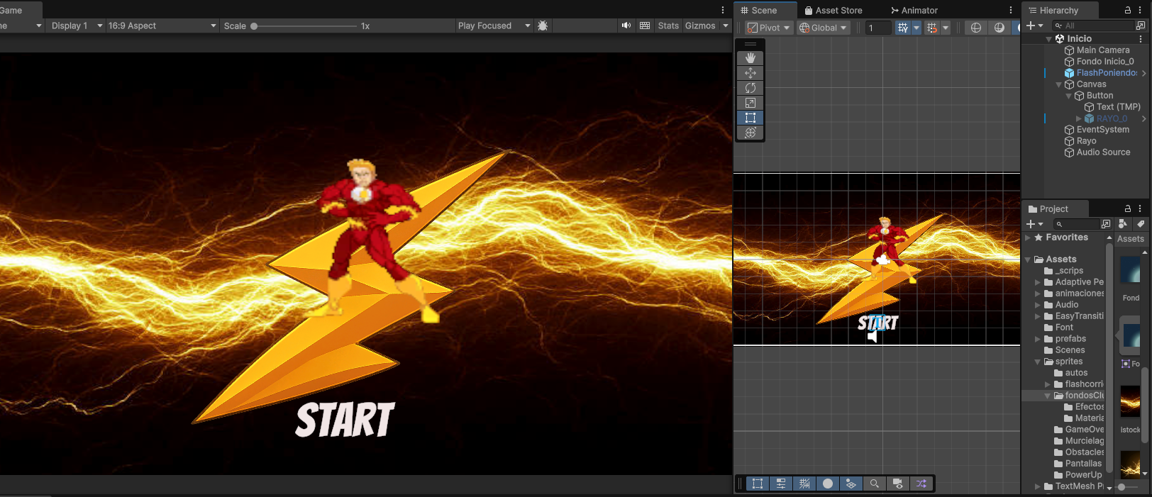Viewport: 1152px width, 497px height.
Task: Select Main Camera in Hierarchy
Action: [1103, 50]
